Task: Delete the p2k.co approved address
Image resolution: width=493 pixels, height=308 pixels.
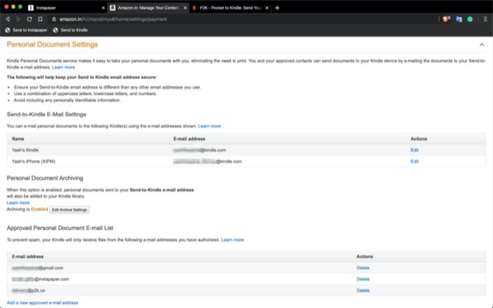Action: [x=363, y=290]
